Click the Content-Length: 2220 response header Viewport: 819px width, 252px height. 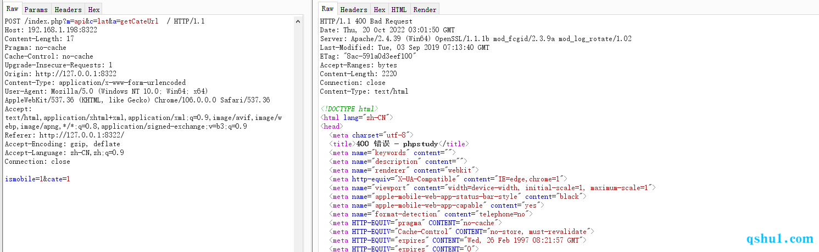pos(358,74)
